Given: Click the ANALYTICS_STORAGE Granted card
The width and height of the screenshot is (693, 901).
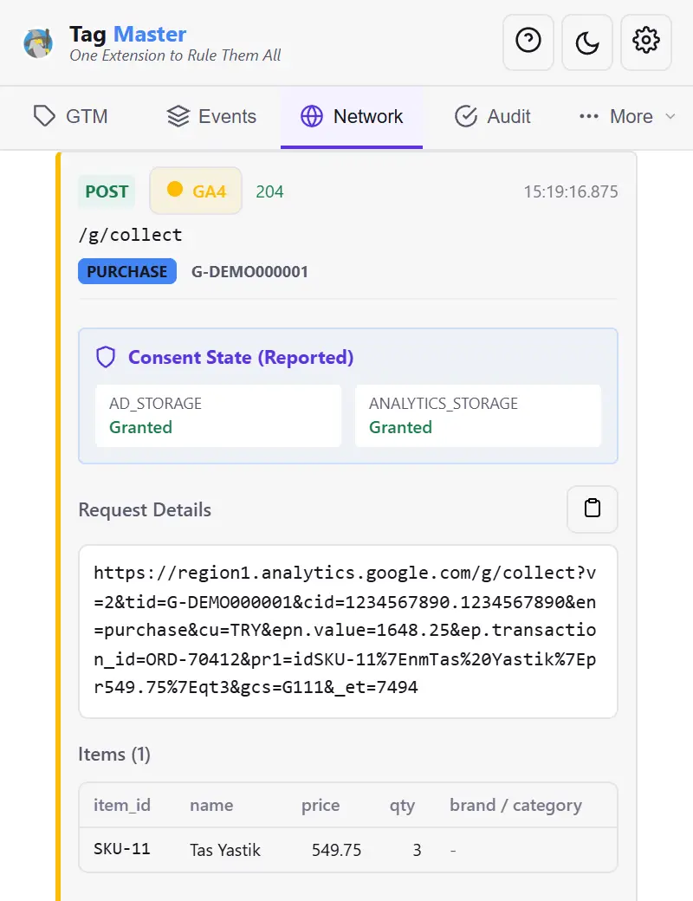Looking at the screenshot, I should [x=478, y=416].
